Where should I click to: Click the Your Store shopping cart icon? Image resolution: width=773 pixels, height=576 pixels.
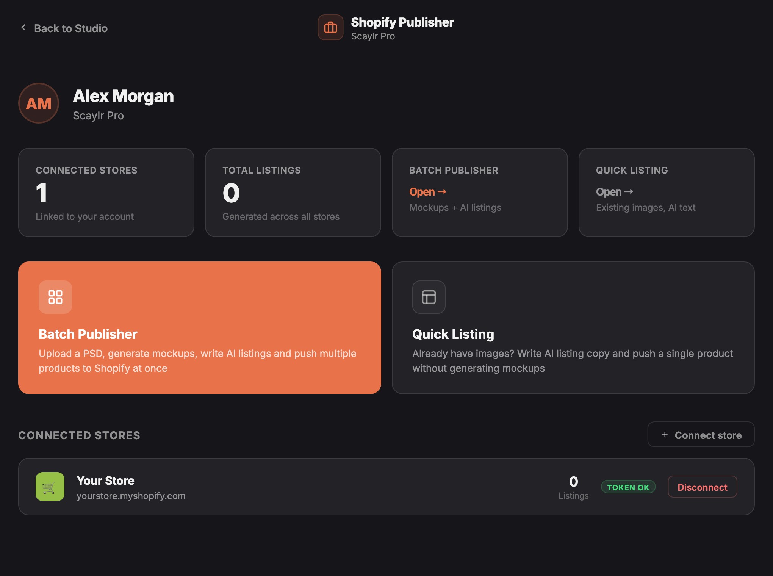point(50,487)
